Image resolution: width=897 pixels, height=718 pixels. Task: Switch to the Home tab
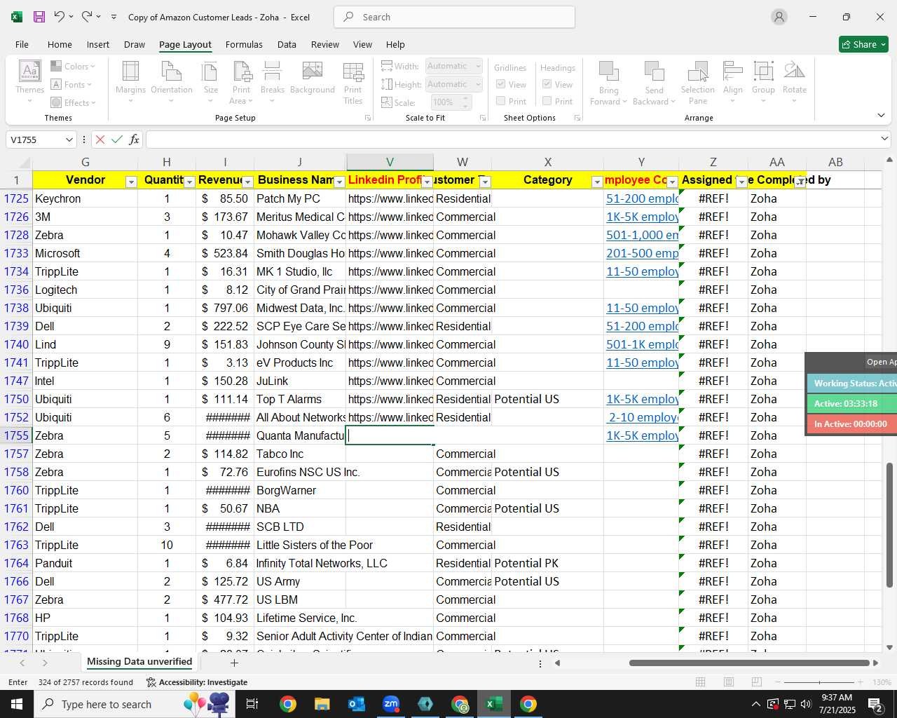(x=60, y=44)
